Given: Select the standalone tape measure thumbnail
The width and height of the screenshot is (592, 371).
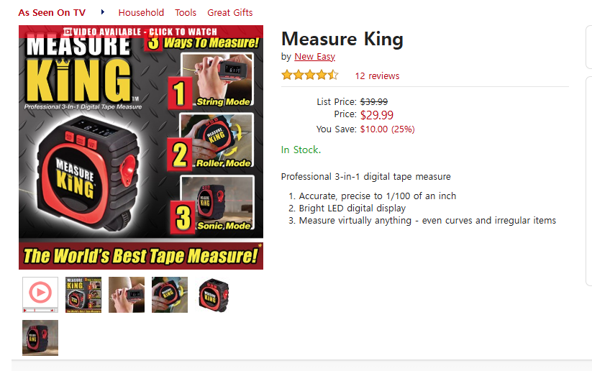Looking at the screenshot, I should [214, 295].
